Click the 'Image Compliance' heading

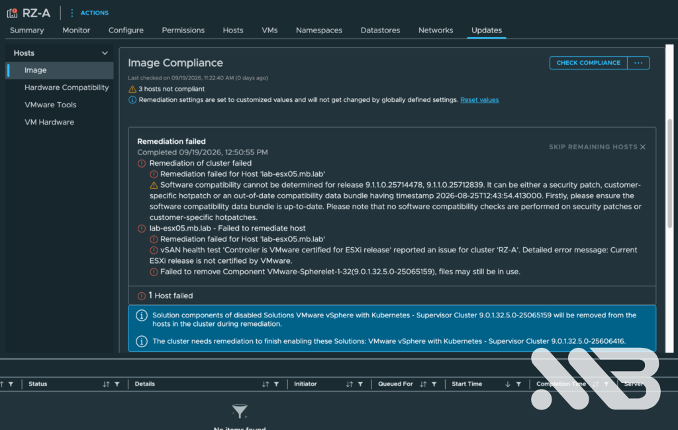tap(175, 63)
